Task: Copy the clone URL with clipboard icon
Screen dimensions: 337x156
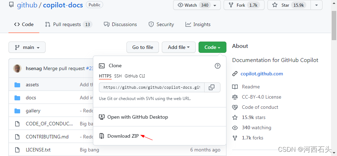Action: tap(212, 87)
